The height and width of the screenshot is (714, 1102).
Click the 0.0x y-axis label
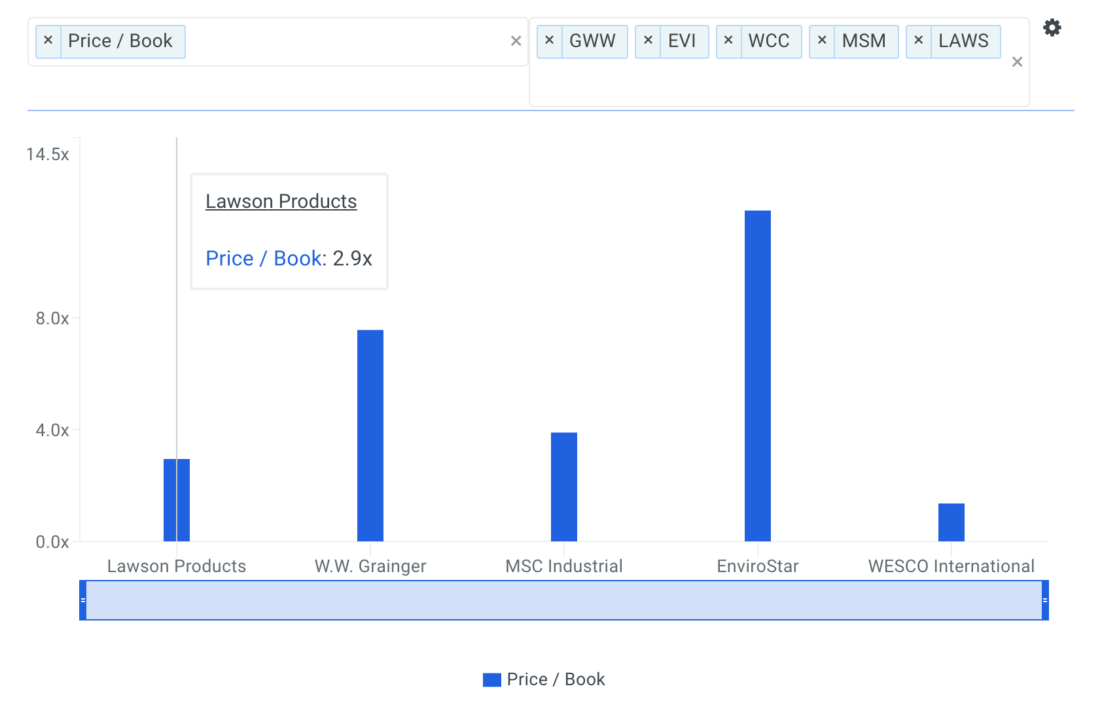[x=52, y=542]
